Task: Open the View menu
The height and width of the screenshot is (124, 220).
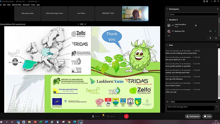Action: (9, 5)
